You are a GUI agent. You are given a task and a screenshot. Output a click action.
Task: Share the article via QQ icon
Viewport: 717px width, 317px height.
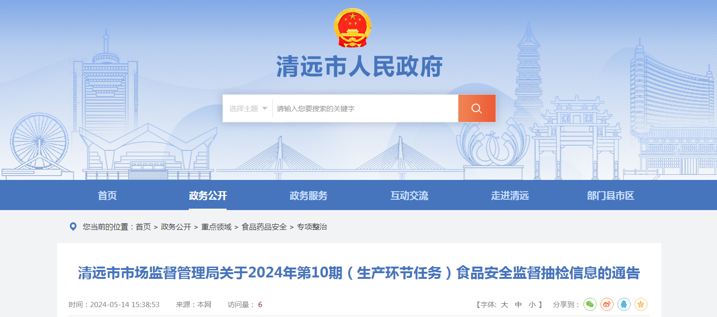tap(624, 304)
